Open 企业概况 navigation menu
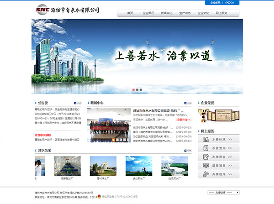 pyautogui.click(x=149, y=13)
